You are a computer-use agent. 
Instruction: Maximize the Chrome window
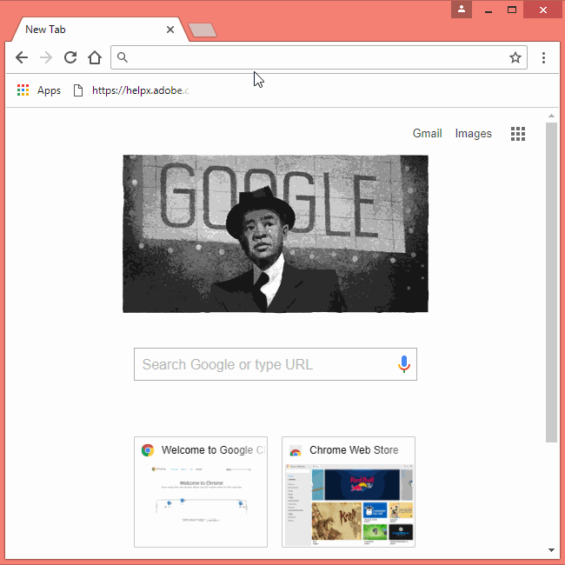click(x=512, y=10)
